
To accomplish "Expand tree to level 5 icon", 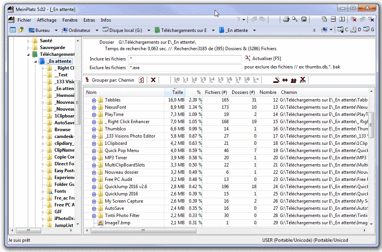I will 221,80.
